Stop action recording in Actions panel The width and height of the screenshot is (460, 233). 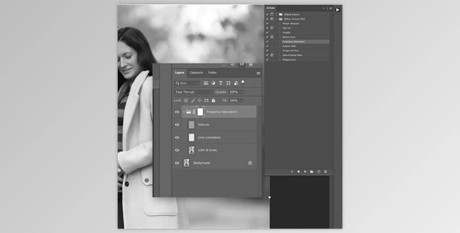click(292, 172)
